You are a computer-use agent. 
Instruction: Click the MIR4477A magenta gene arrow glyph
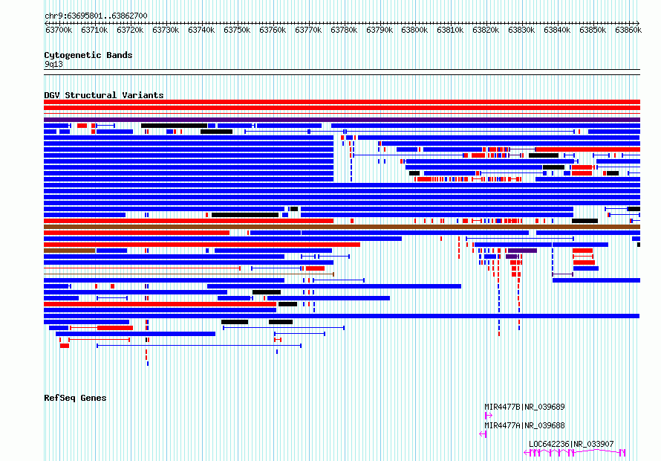483,434
